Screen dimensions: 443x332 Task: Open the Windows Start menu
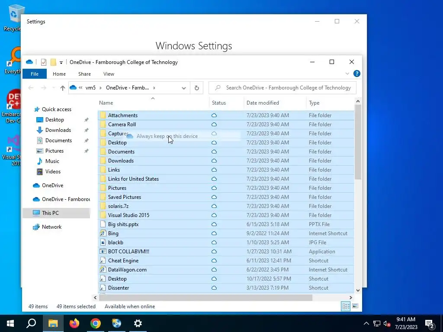(10, 323)
